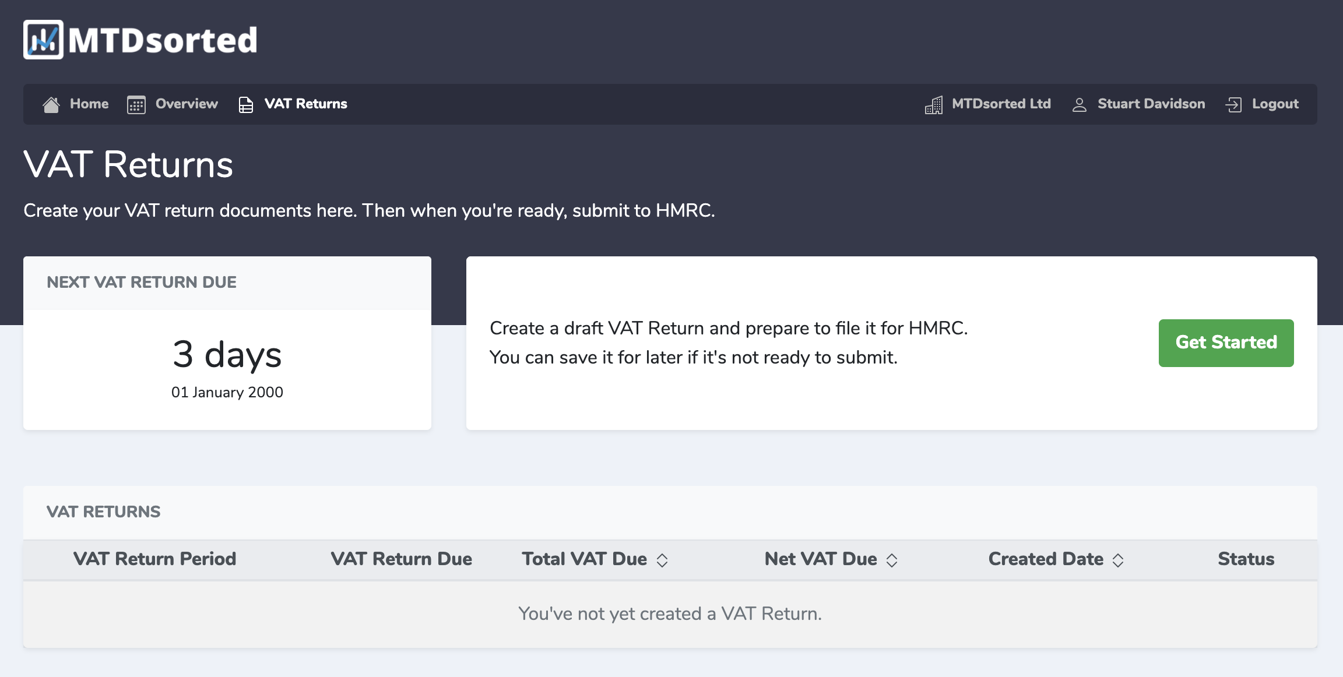
Task: Select the VAT Returns nav item
Action: pos(305,104)
